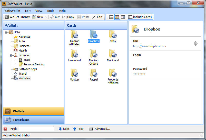206x140 pixels.
Task: Open the View menu
Action: pos(39,11)
